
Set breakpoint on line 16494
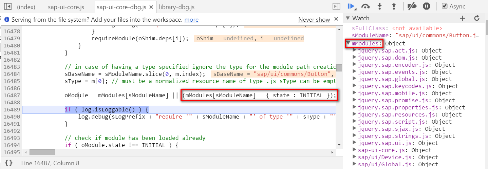pyautogui.click(x=12, y=145)
